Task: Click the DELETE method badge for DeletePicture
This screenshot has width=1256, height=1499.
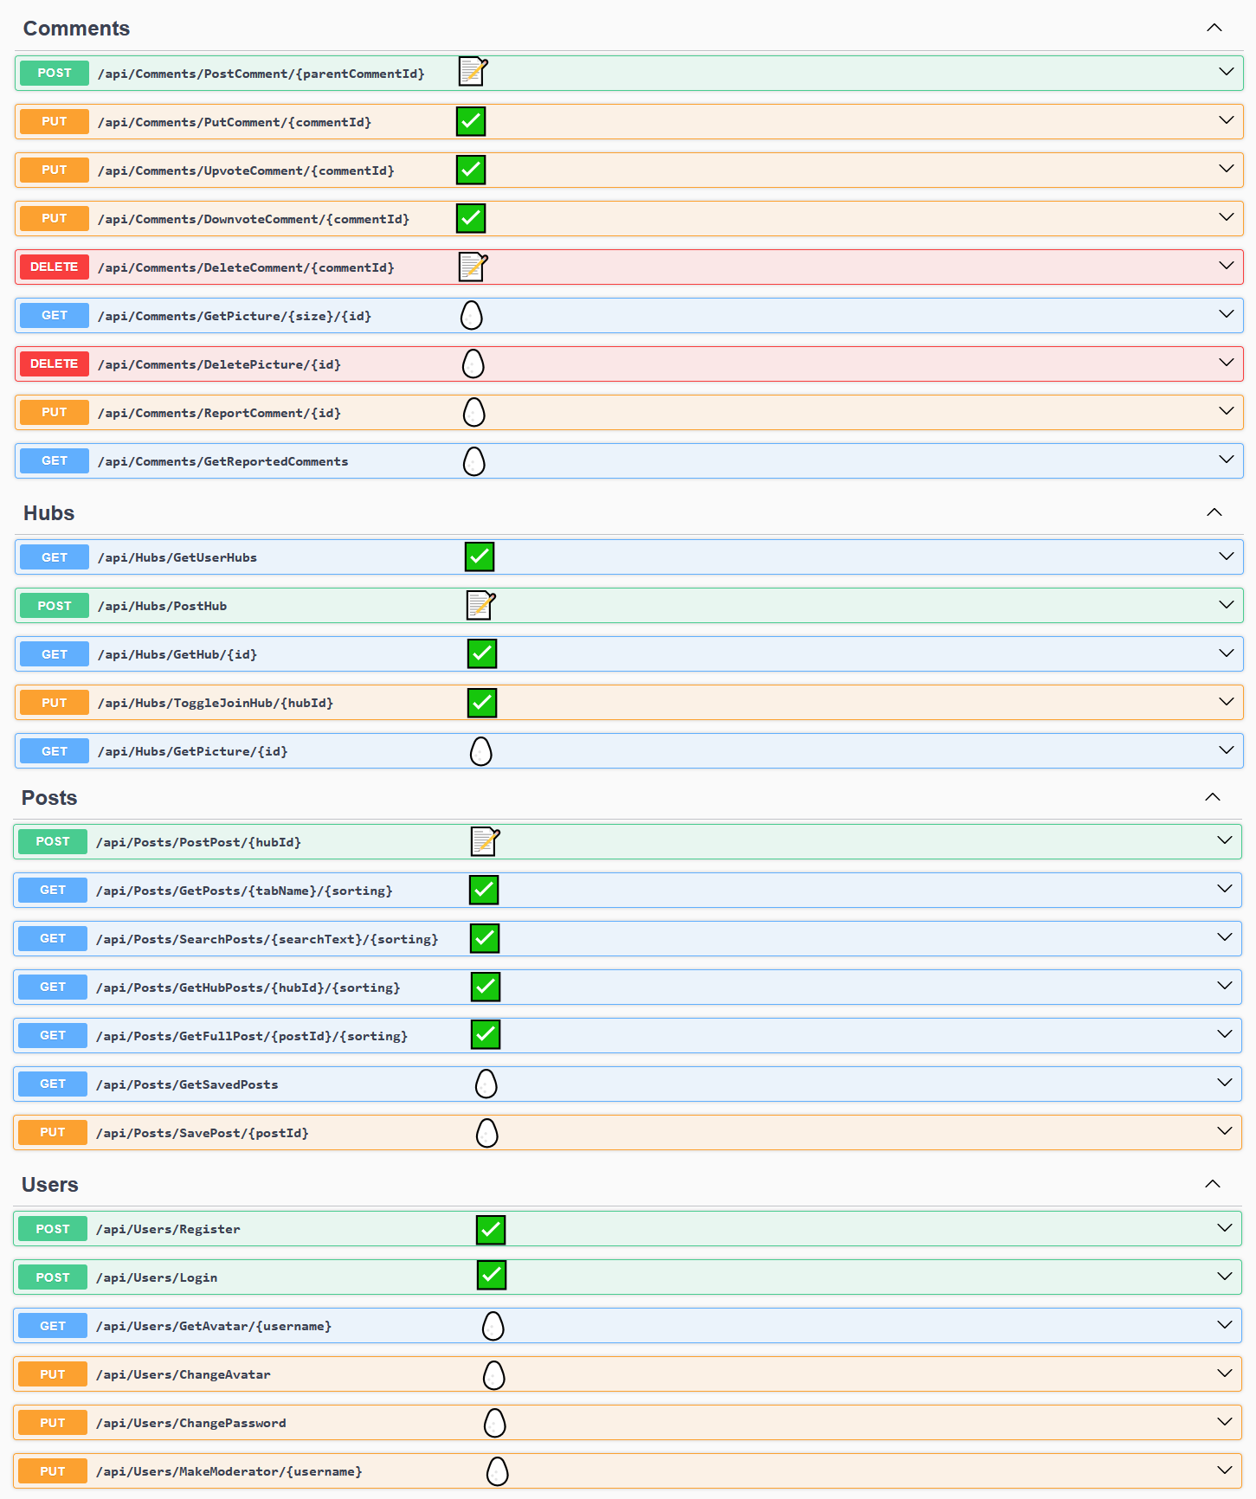Action: [55, 364]
